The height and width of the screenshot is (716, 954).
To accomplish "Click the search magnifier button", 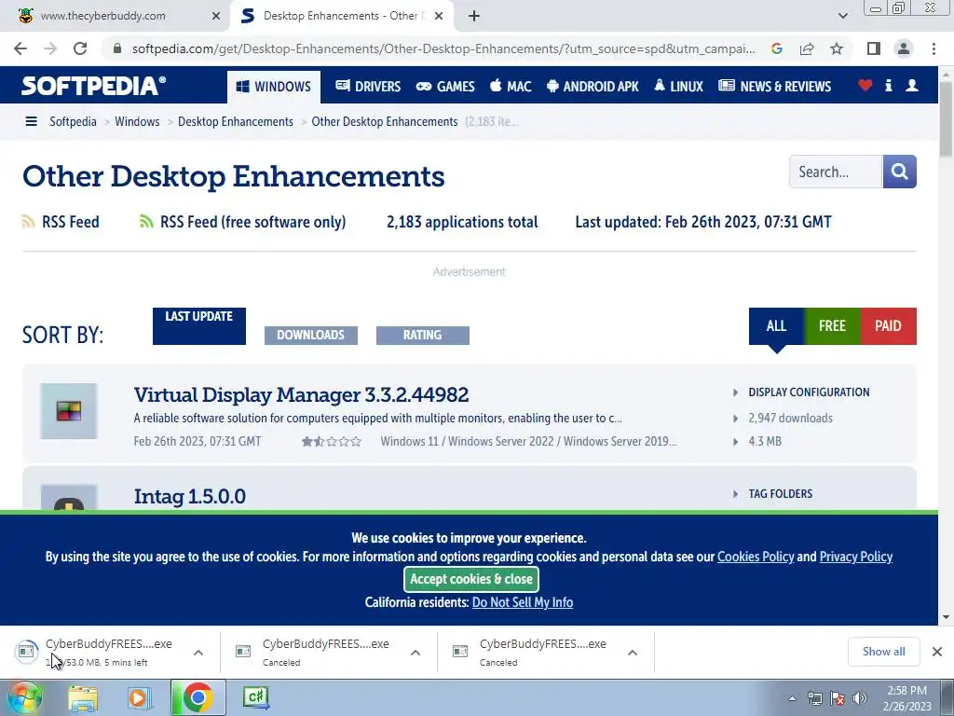I will [x=899, y=172].
